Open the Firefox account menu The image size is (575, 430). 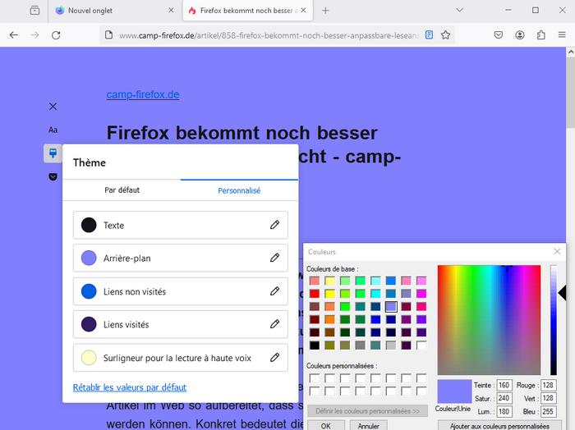click(520, 35)
